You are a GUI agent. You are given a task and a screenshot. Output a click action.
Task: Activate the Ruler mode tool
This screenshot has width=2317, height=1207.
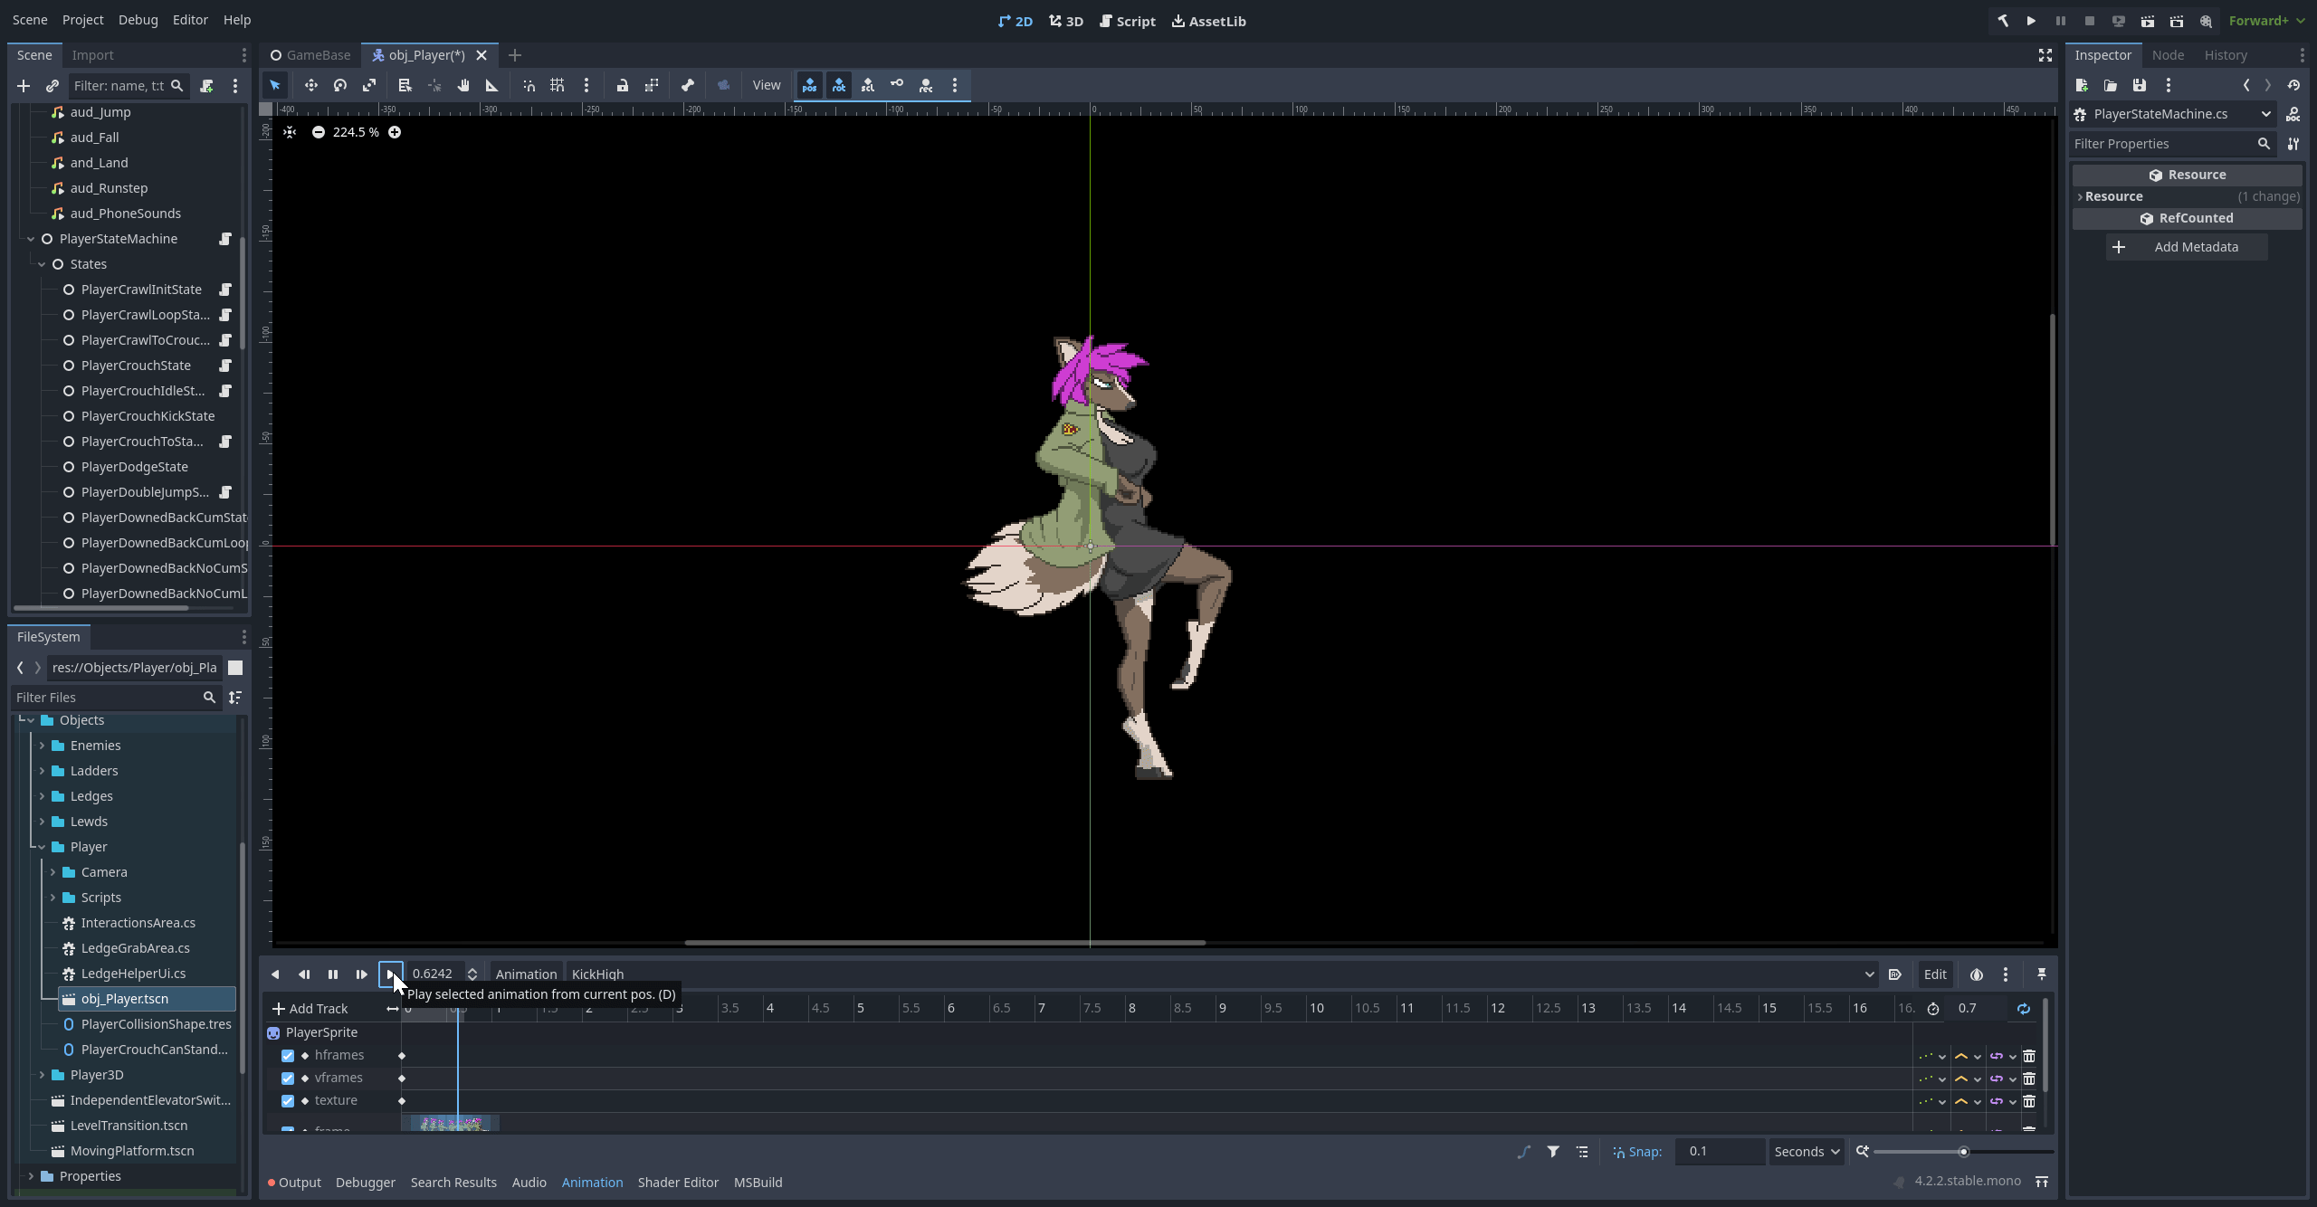click(x=492, y=85)
